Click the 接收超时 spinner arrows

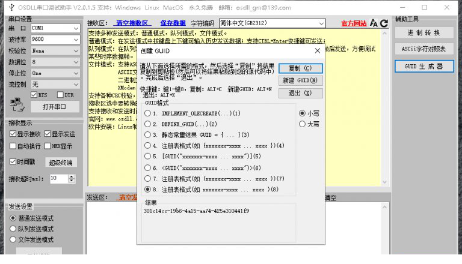tap(72, 178)
